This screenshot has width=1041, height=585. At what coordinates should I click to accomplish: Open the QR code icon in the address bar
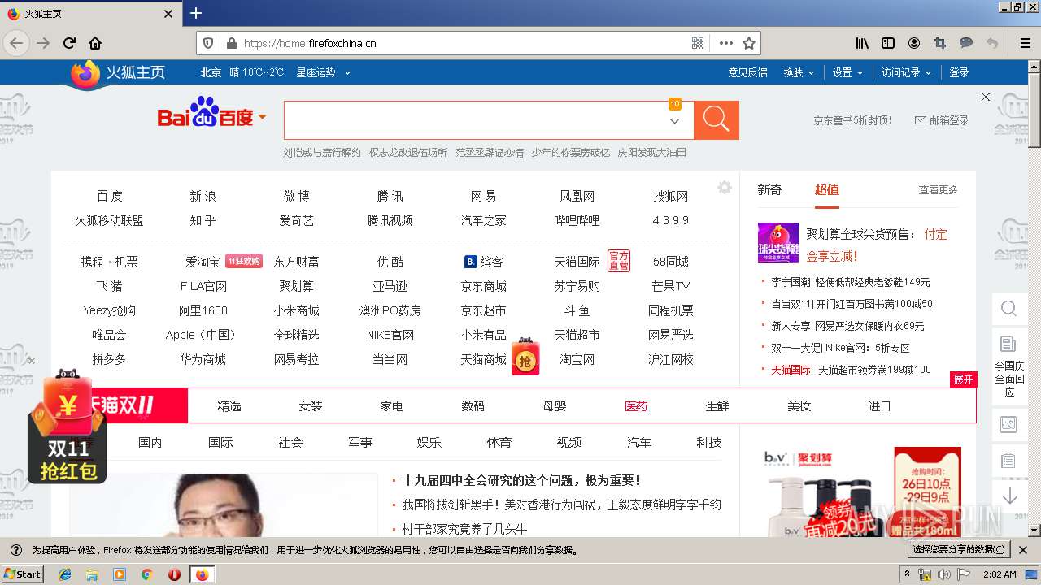point(698,43)
